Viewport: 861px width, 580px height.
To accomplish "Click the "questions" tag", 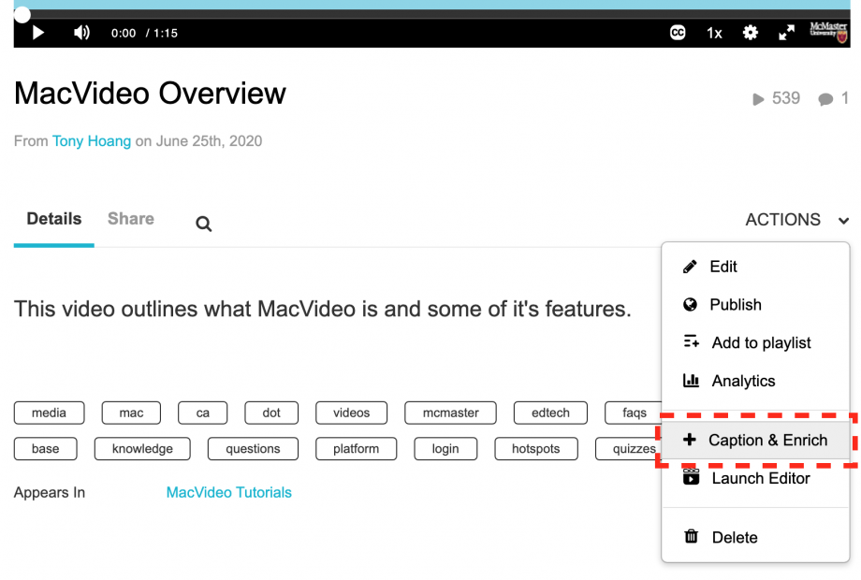I will (x=253, y=449).
